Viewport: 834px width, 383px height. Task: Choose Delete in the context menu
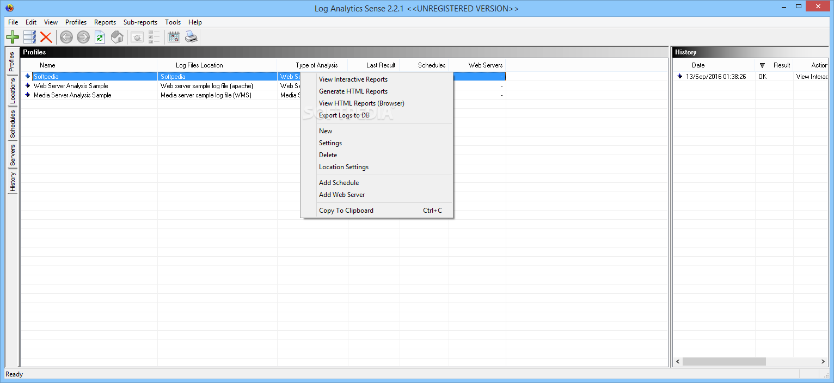coord(377,155)
